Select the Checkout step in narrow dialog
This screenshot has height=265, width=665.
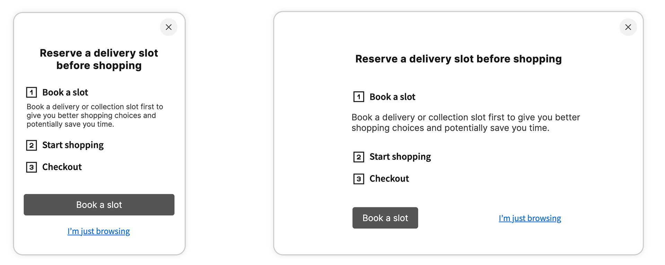(x=62, y=167)
